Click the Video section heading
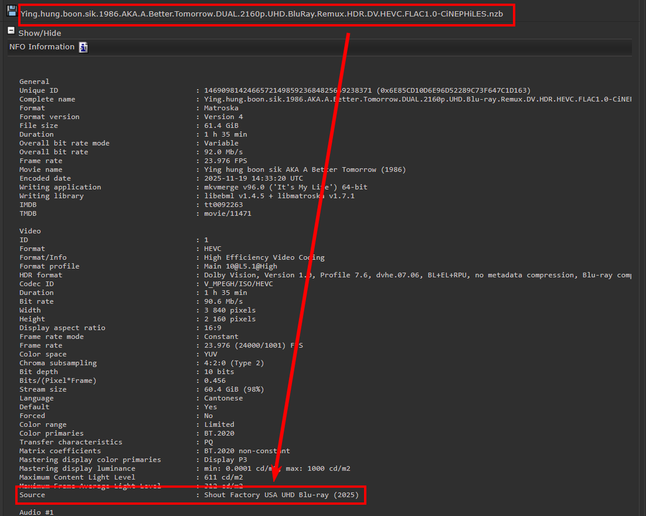 pyautogui.click(x=30, y=231)
